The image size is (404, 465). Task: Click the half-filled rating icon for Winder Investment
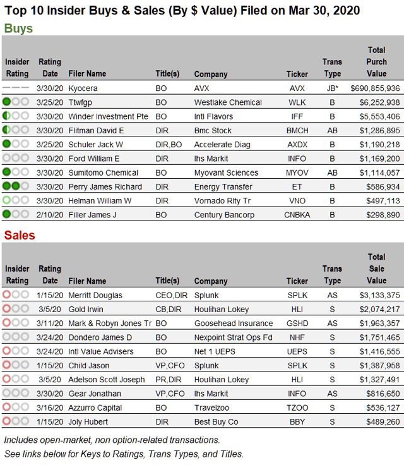(x=16, y=116)
